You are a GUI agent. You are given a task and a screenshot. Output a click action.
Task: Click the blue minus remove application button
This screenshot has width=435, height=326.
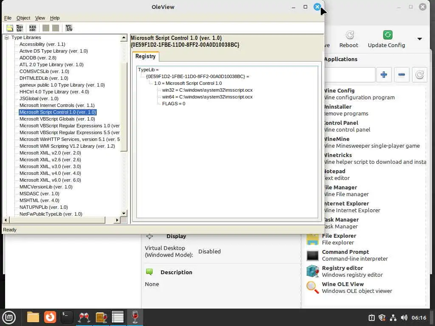pyautogui.click(x=402, y=75)
